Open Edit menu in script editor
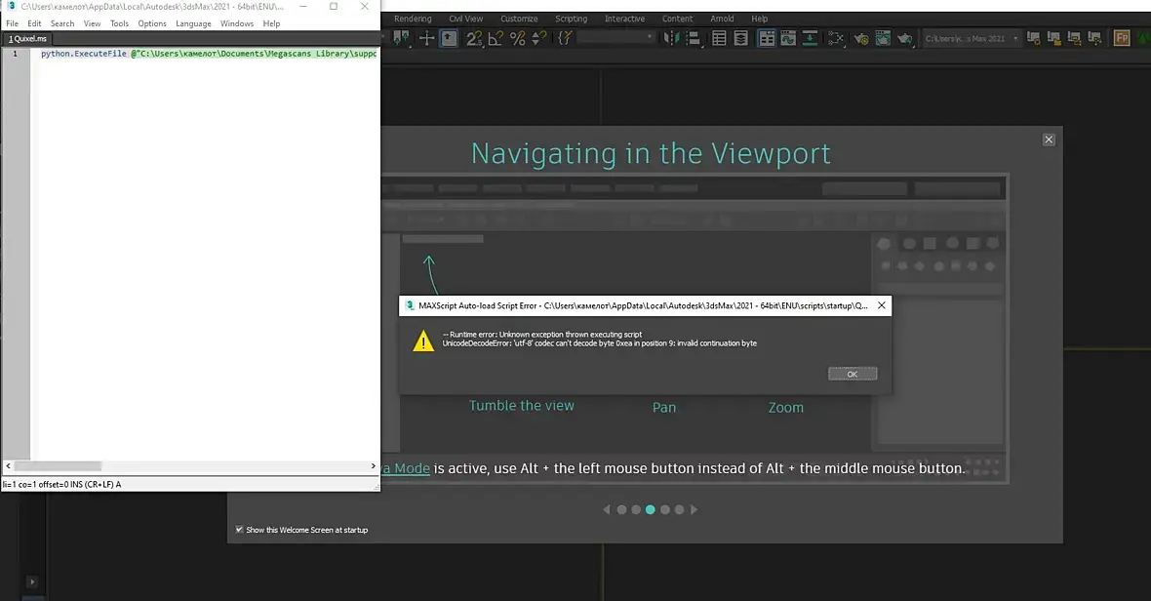 pos(34,23)
